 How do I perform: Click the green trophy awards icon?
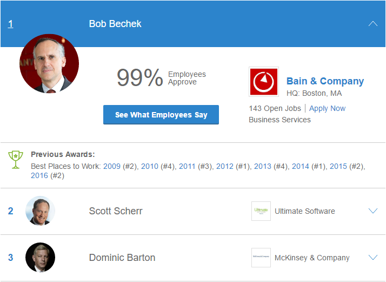[15, 159]
